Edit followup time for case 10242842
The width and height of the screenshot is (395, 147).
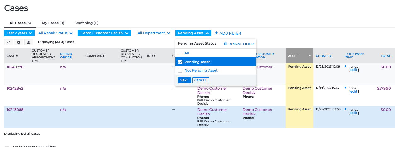tap(354, 91)
